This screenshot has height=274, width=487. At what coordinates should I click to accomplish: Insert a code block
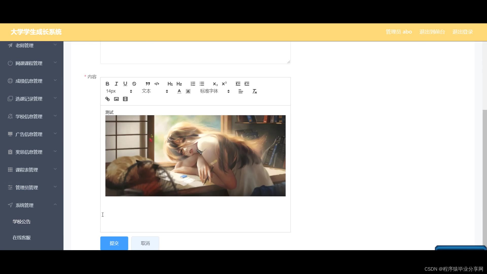(x=157, y=84)
